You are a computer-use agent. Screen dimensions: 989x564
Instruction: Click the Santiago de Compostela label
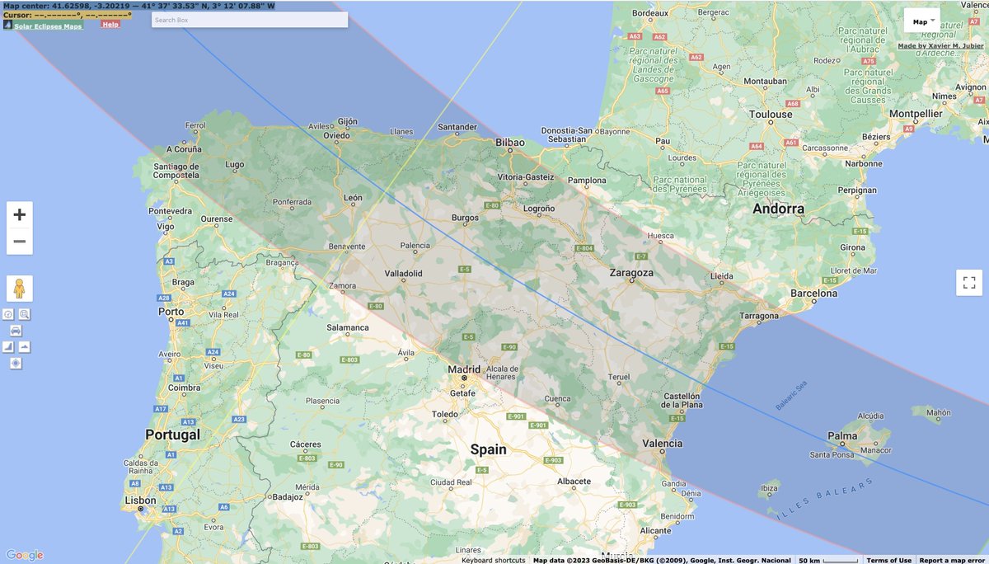point(177,171)
